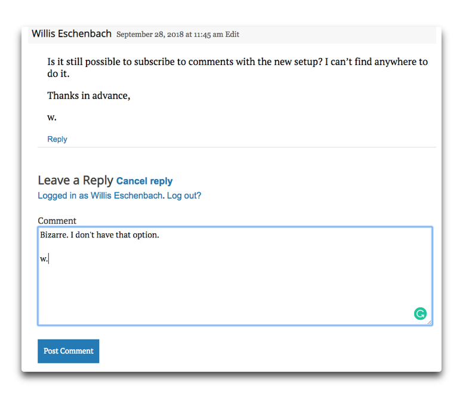Click the green Grammarly icon in comment box

420,314
